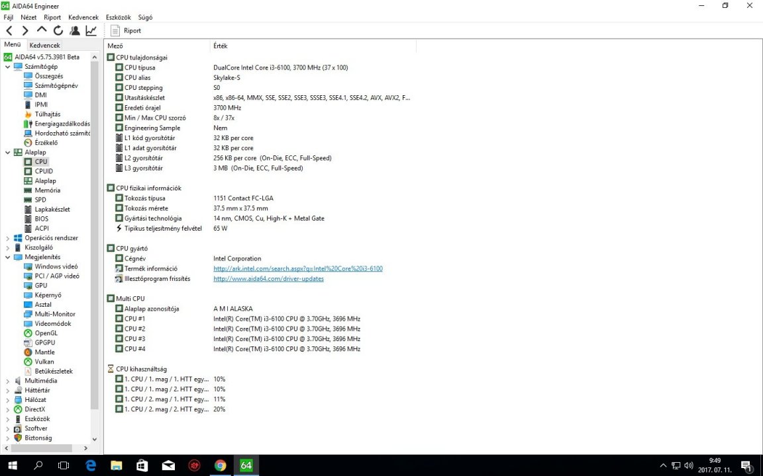Select the AIDA64 v5.75.3981 Beta root node
Image resolution: width=763 pixels, height=476 pixels.
coord(47,57)
